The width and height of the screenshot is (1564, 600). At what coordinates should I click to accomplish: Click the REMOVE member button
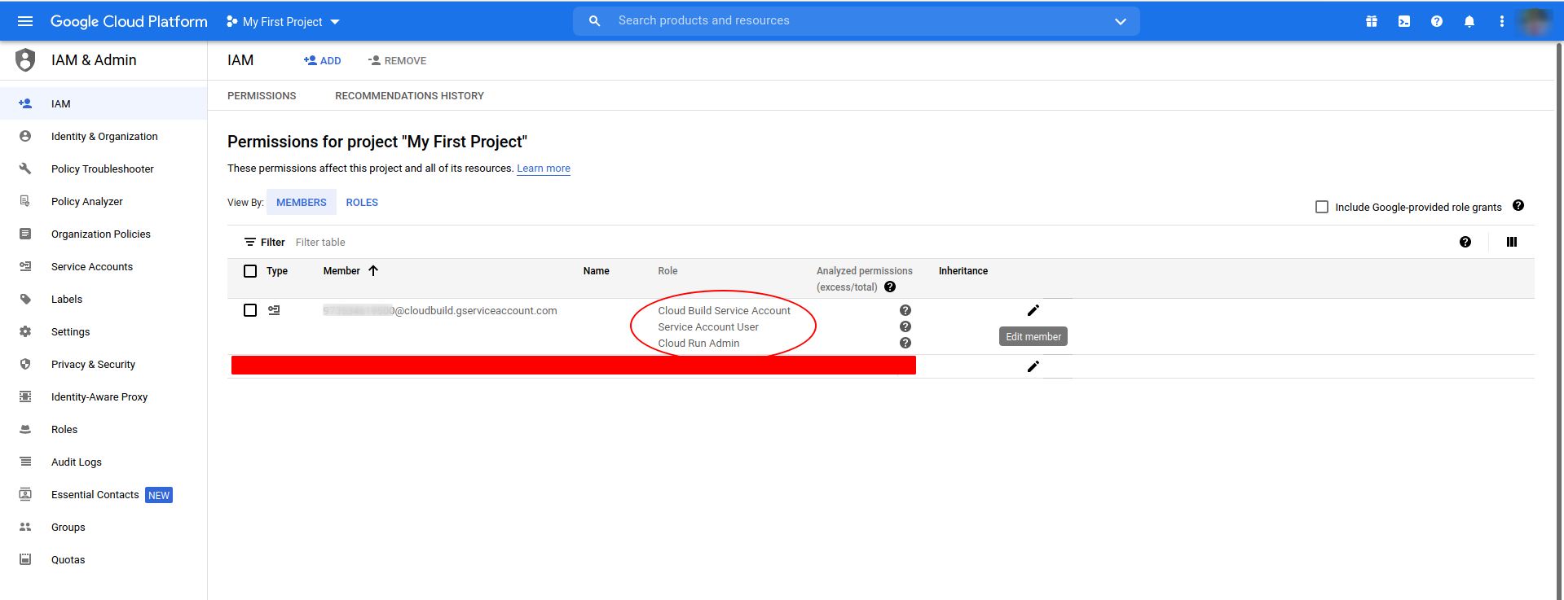point(397,60)
